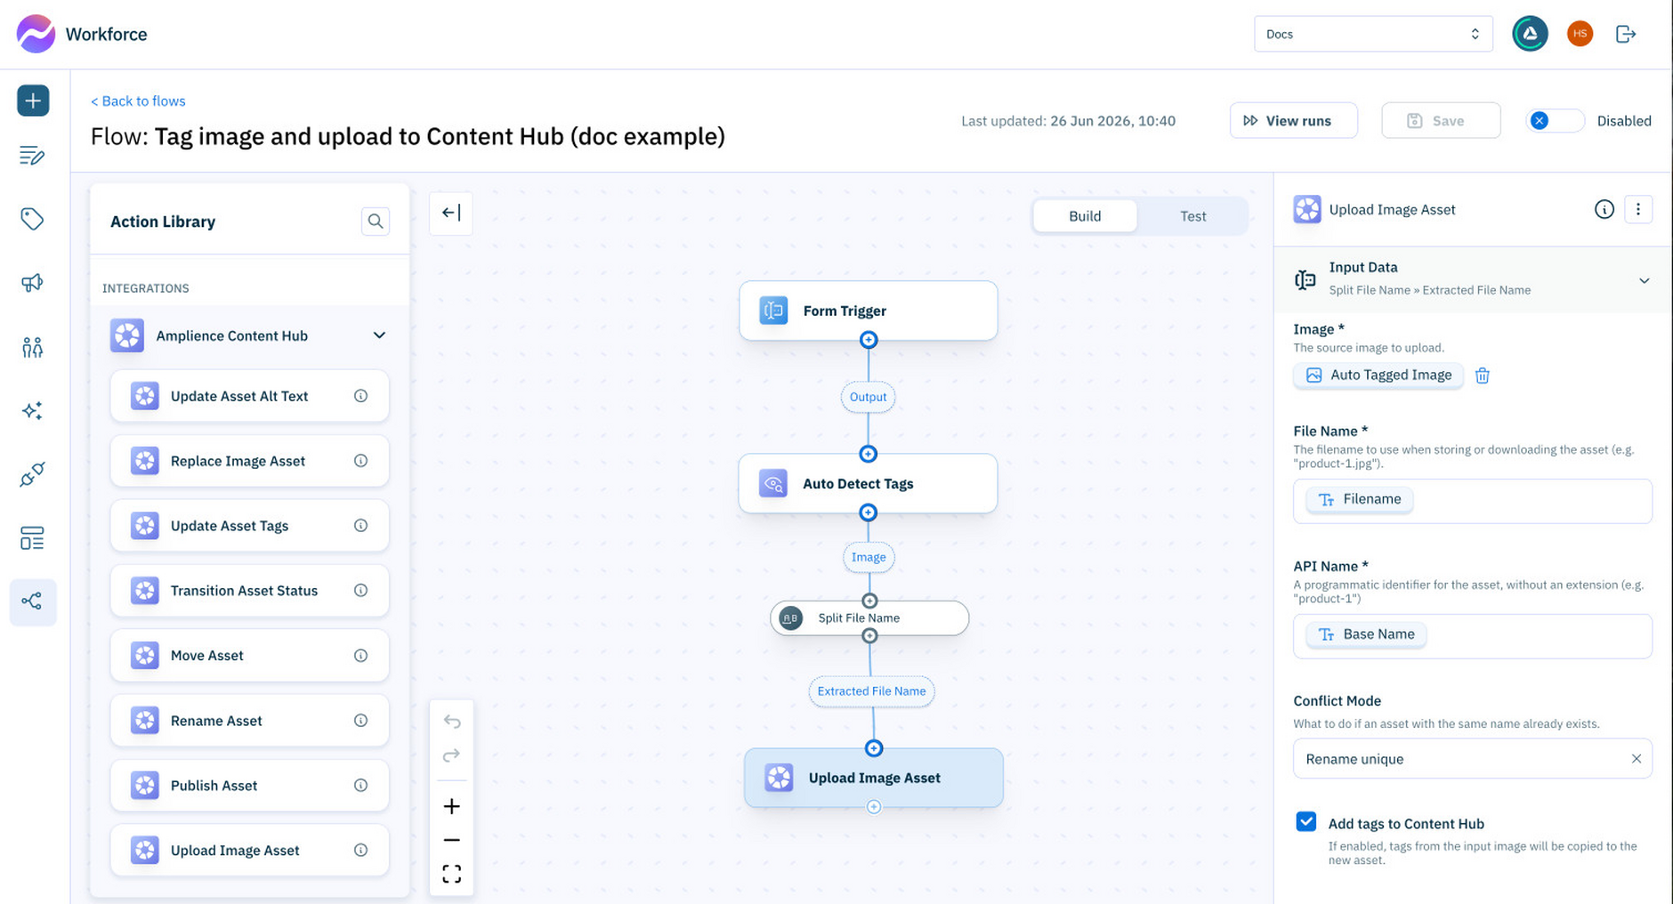Viewport: 1673px width, 904px height.
Task: Click the logout icon in header
Action: [x=1626, y=34]
